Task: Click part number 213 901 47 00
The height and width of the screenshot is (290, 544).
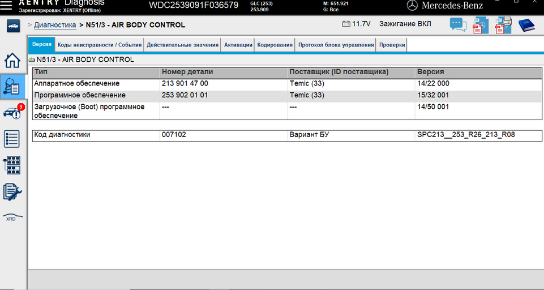Action: pos(185,84)
